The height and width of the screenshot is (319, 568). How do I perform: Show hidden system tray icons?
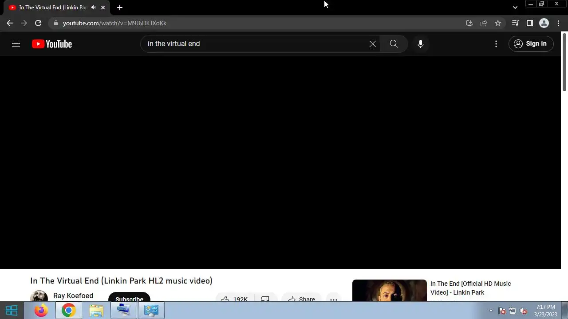point(491,311)
